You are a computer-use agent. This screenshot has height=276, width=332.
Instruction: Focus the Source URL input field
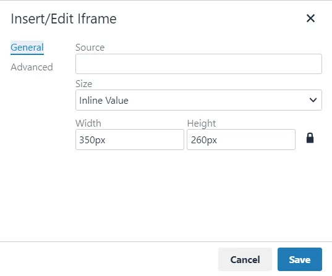point(198,64)
